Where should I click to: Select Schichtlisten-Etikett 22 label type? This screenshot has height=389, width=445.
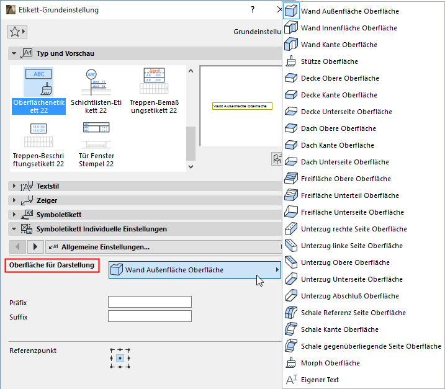click(x=96, y=91)
